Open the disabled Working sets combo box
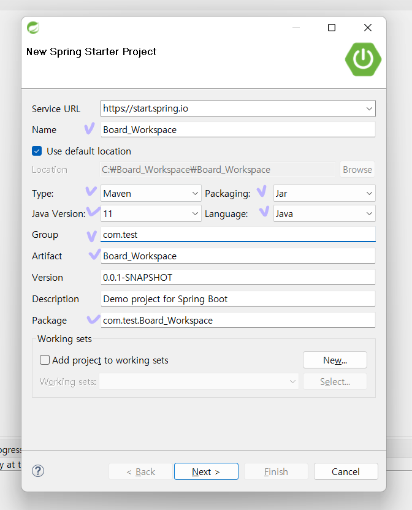This screenshot has width=412, height=510. tap(199, 381)
